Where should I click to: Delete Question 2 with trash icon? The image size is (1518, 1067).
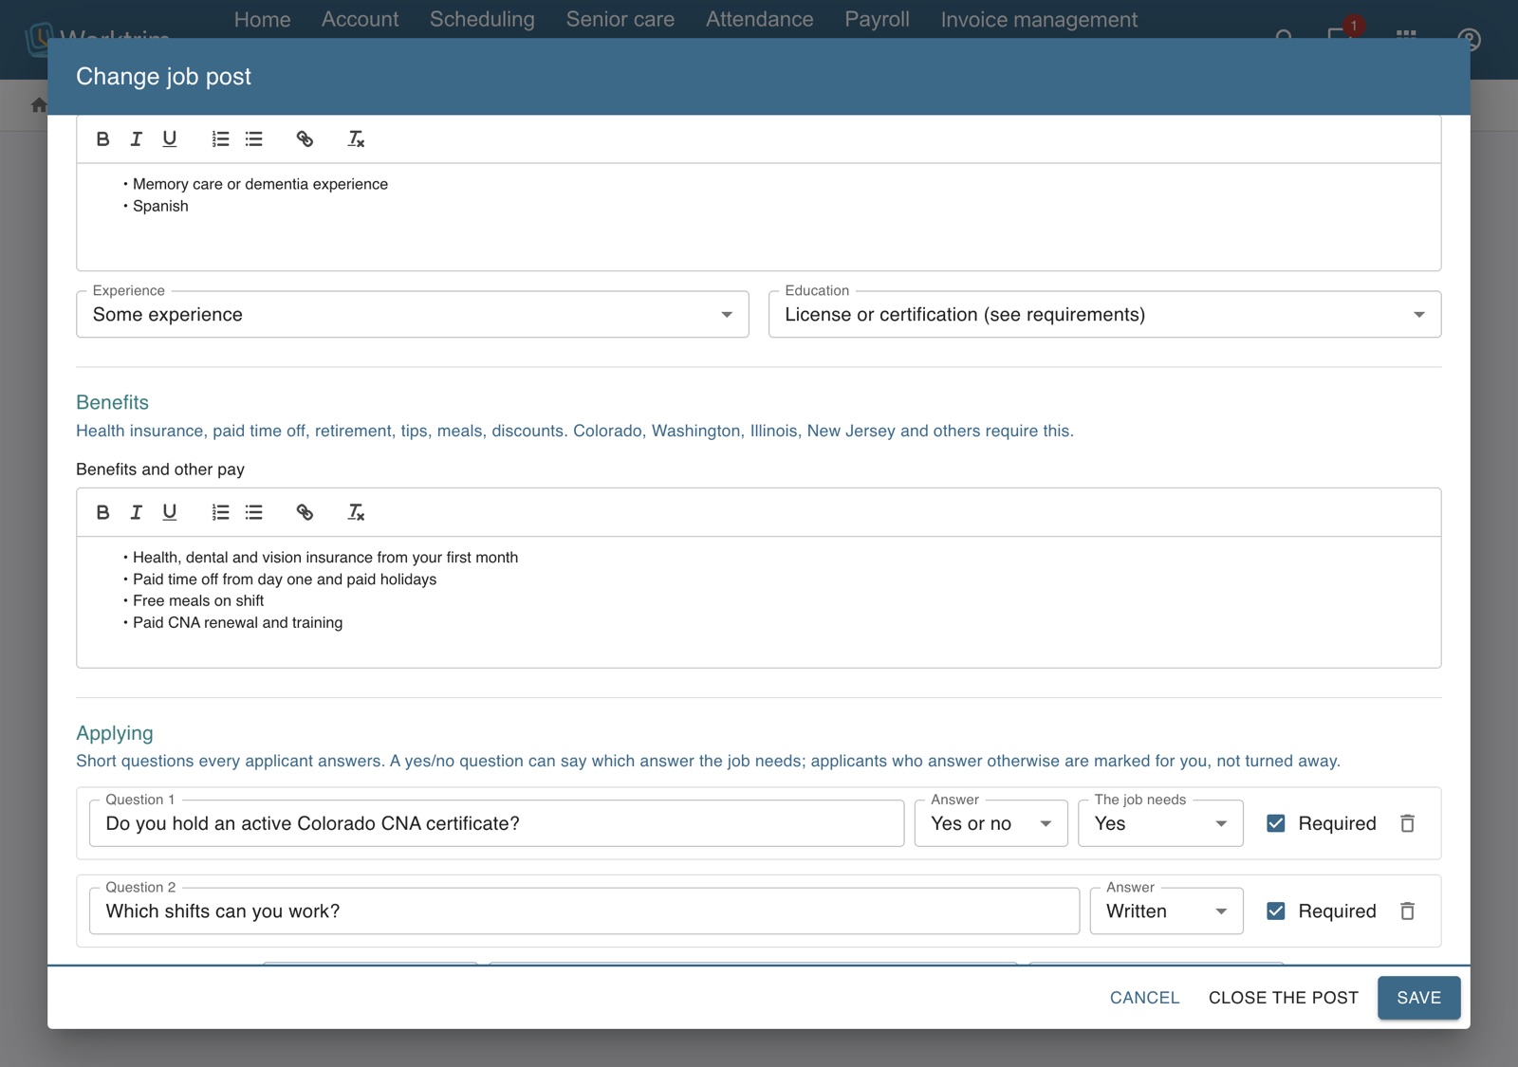1407,911
